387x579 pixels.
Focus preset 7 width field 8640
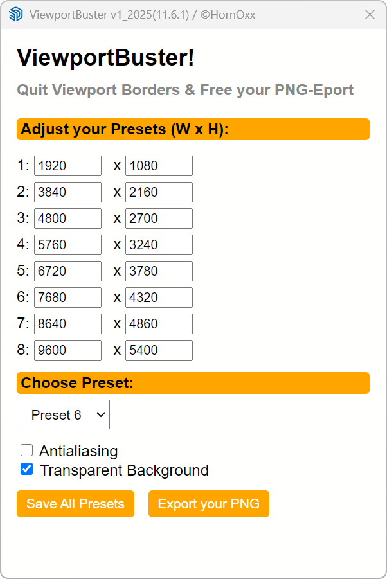click(x=67, y=324)
